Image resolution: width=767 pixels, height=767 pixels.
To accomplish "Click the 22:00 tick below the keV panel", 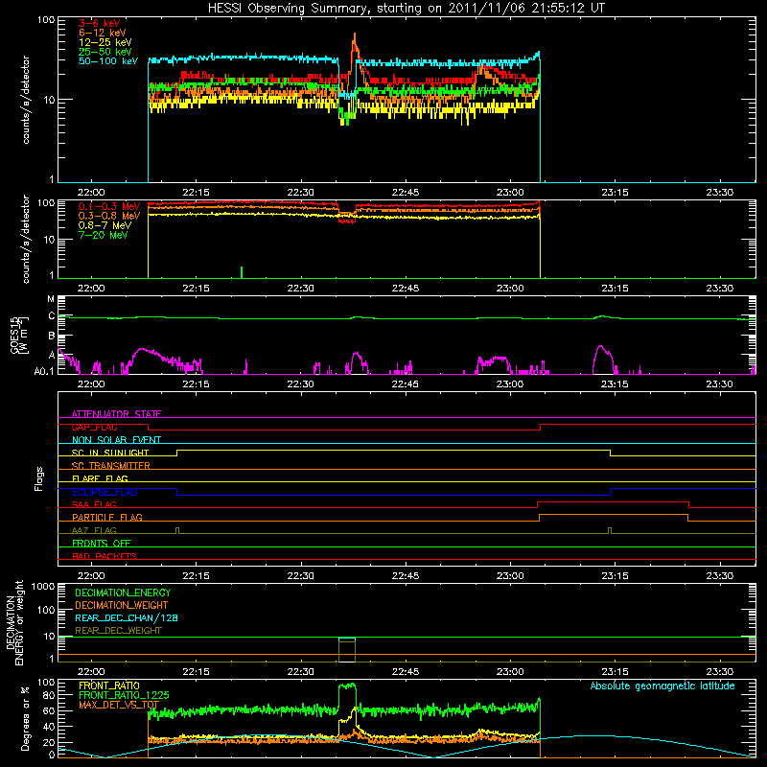I will [x=91, y=193].
